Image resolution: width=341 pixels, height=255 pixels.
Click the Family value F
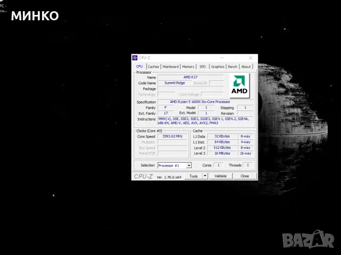coord(166,108)
